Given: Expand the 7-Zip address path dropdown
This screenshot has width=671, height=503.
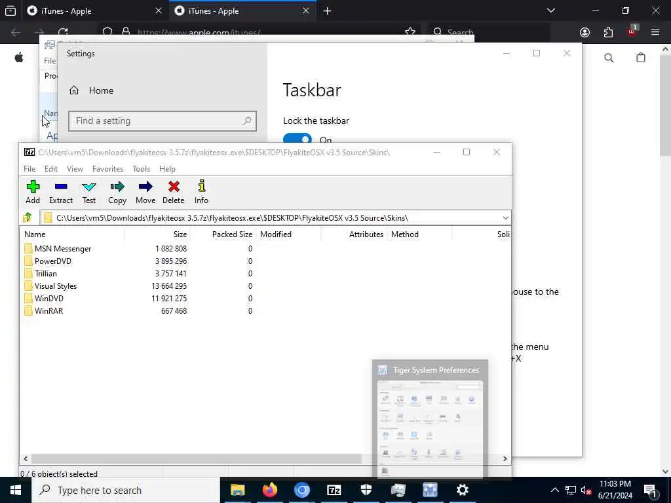Looking at the screenshot, I should (505, 217).
